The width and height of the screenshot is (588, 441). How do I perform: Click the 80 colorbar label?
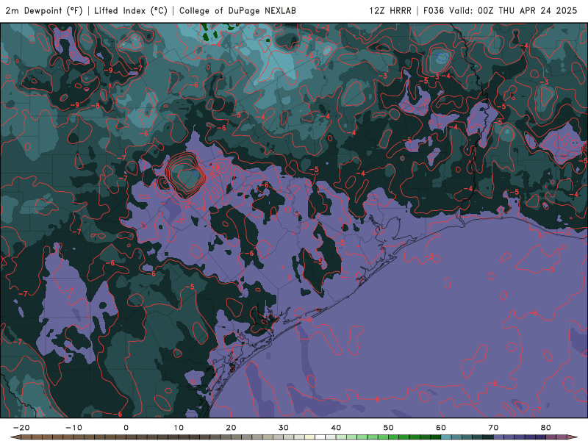point(546,428)
